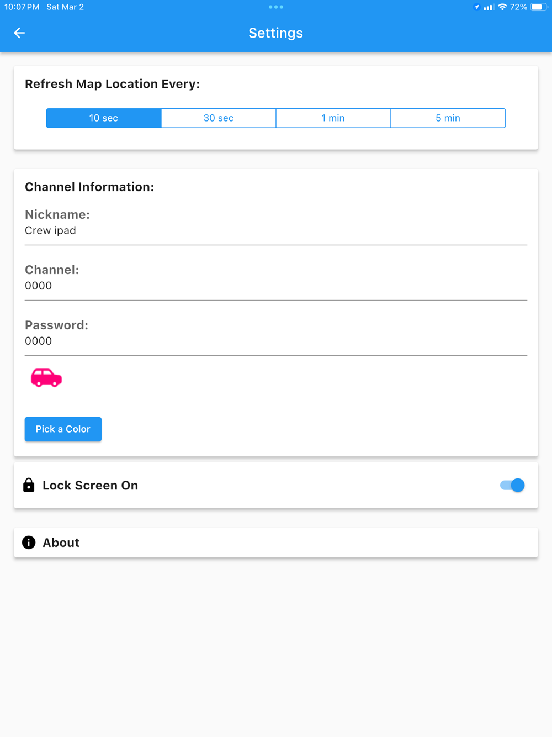The height and width of the screenshot is (737, 552).
Task: Select the 10 sec refresh interval
Action: point(104,118)
